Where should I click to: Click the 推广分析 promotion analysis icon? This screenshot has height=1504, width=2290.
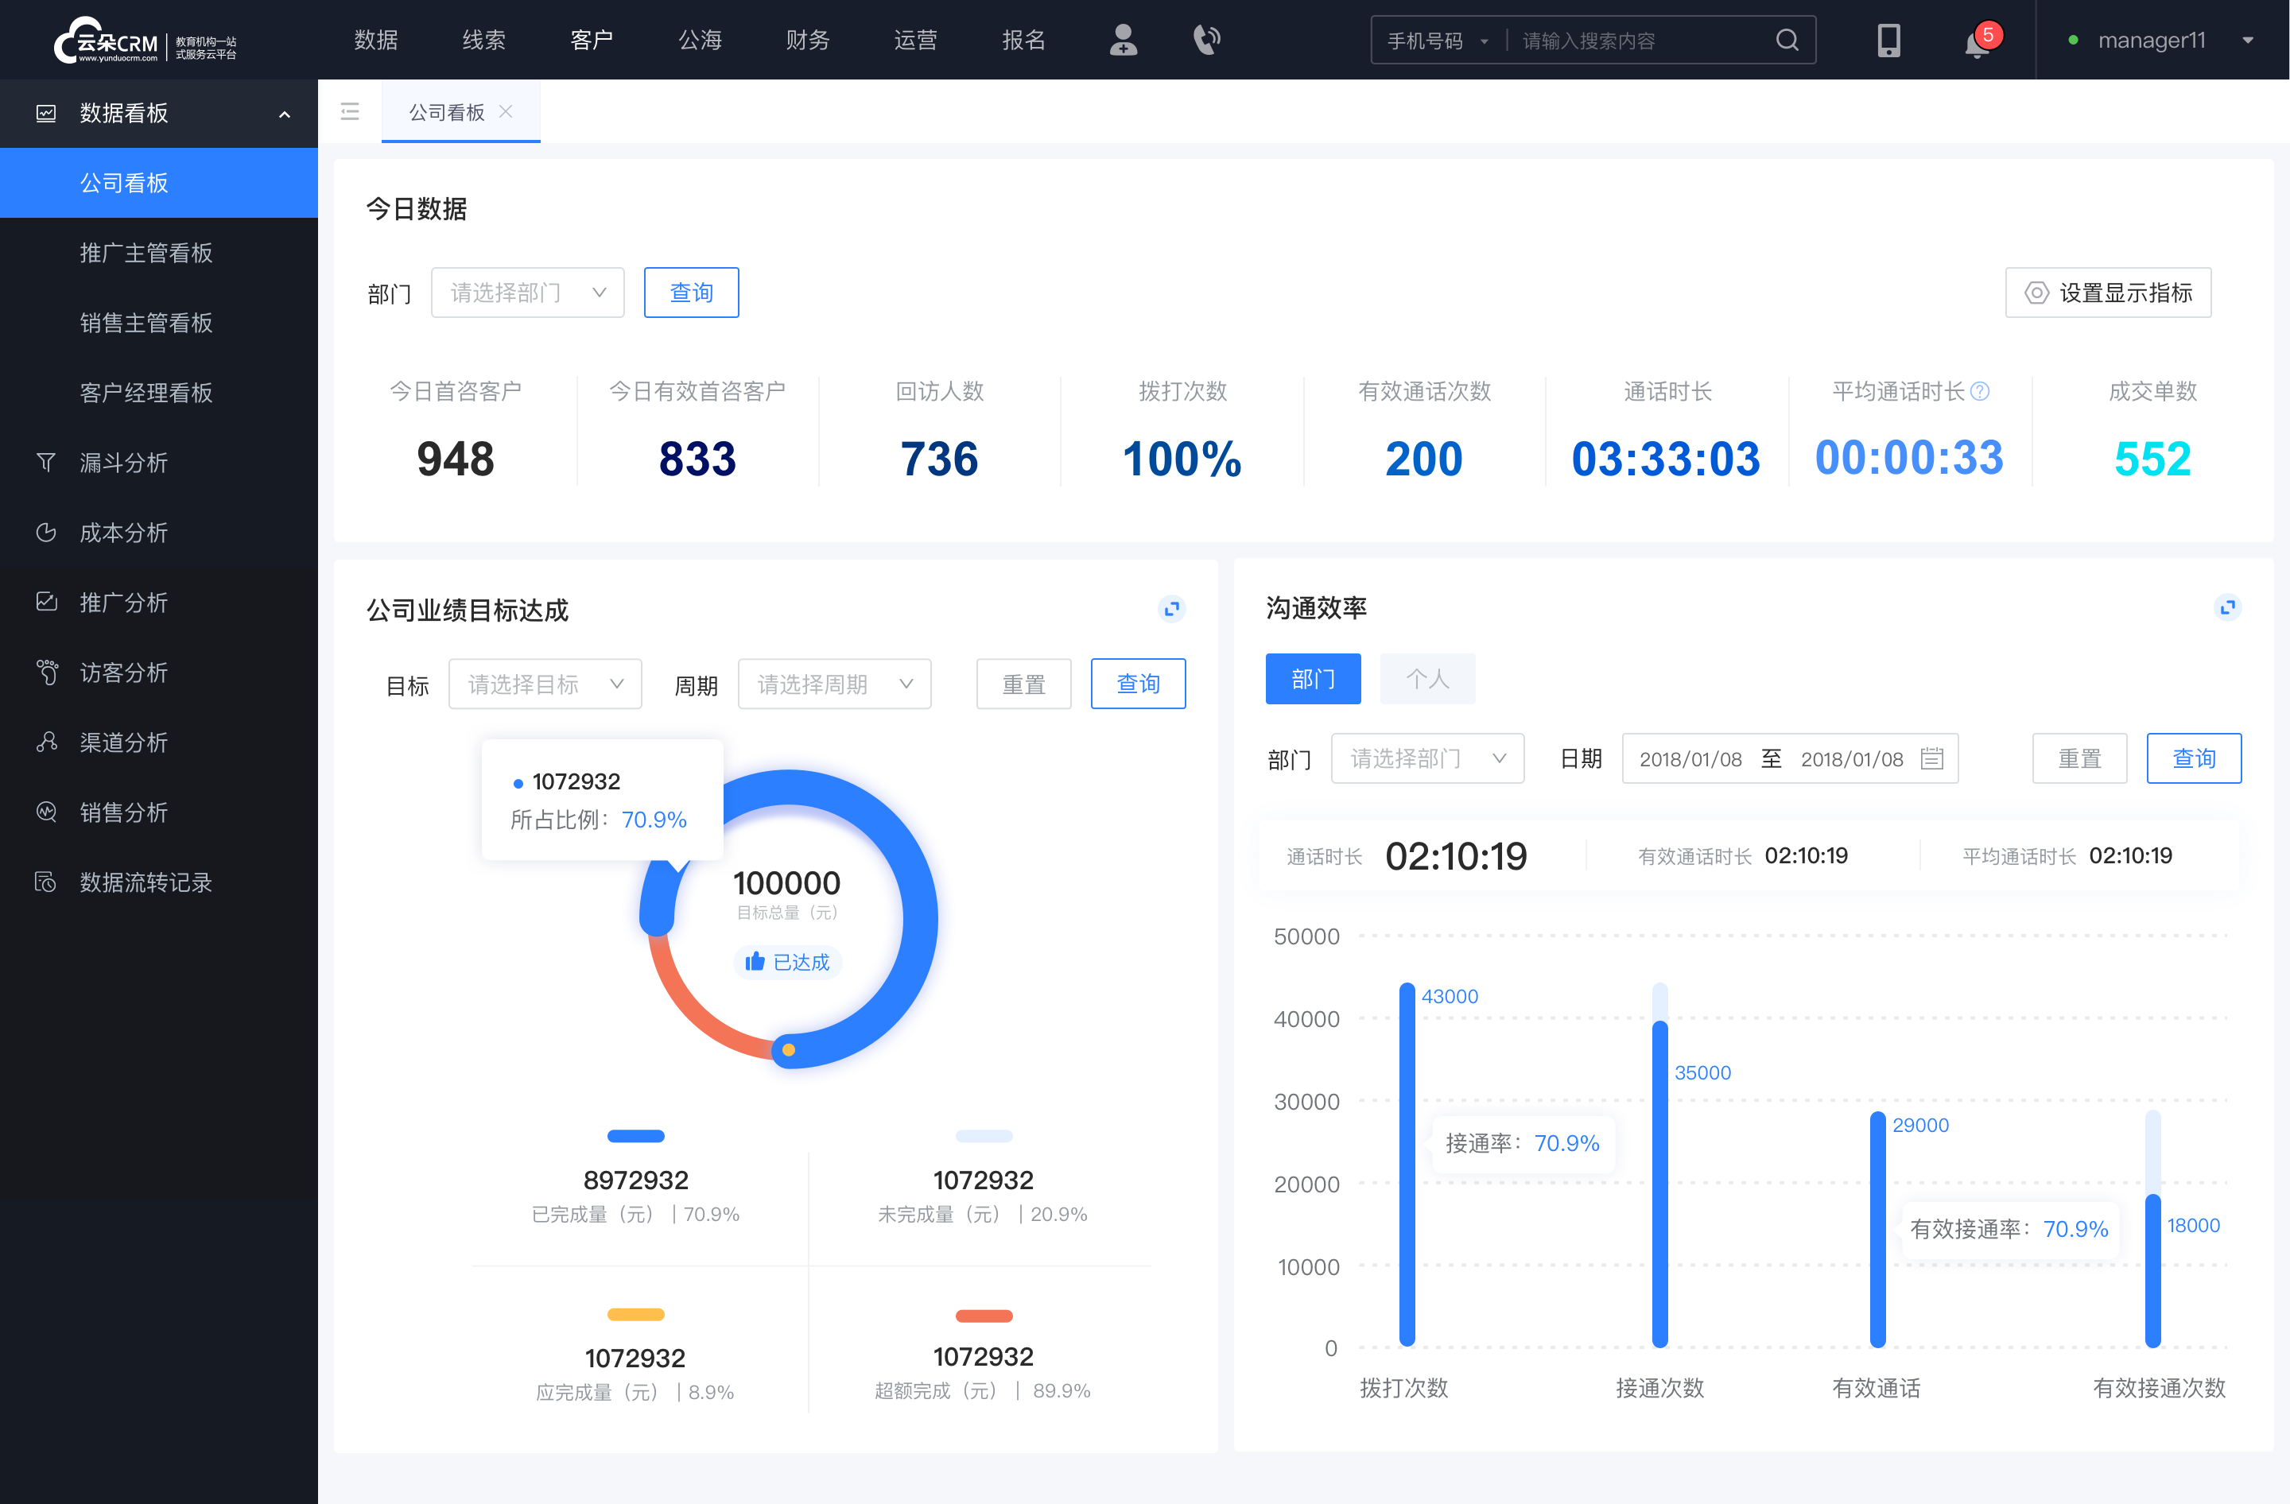45,601
